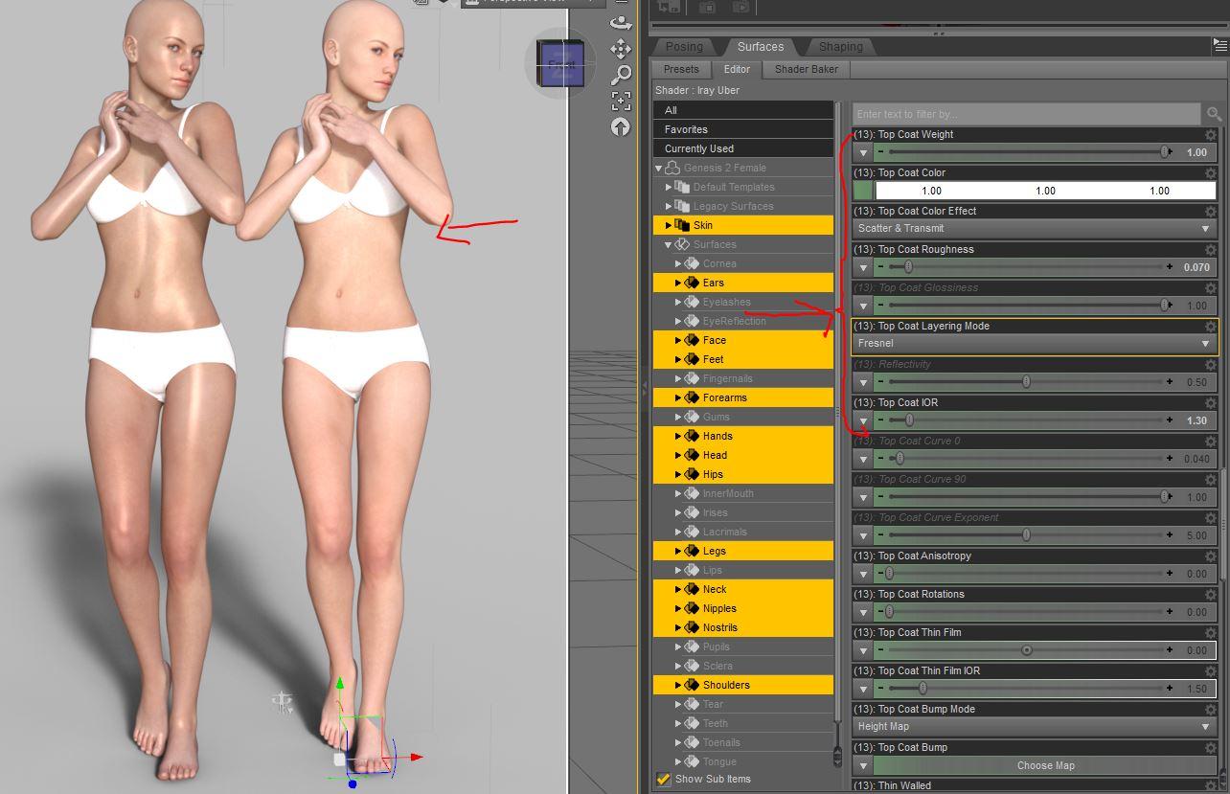Screen dimensions: 1230x794
Task: Expand the Forearms surface arrow
Action: click(678, 397)
